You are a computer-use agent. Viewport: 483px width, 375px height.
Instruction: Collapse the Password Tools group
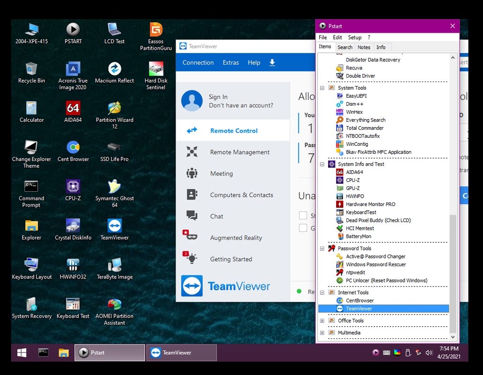click(322, 248)
